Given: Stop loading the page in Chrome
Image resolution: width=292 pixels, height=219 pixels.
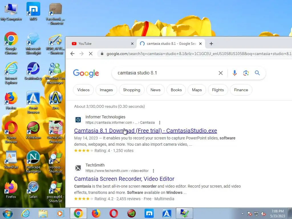Looking at the screenshot, I should tap(91, 54).
